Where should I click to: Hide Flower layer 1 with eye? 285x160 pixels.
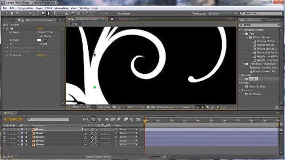pyautogui.click(x=4, y=129)
